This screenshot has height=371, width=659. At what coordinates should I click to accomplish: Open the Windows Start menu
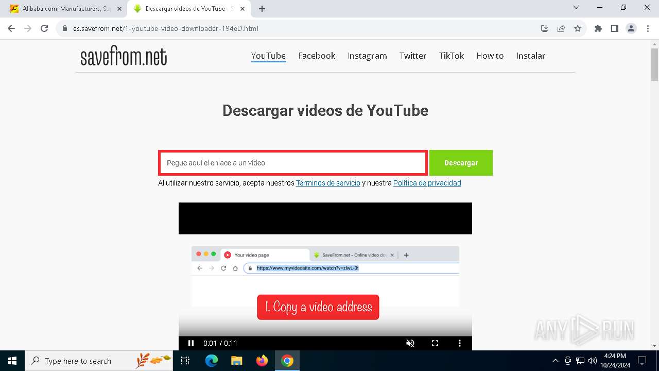12,361
